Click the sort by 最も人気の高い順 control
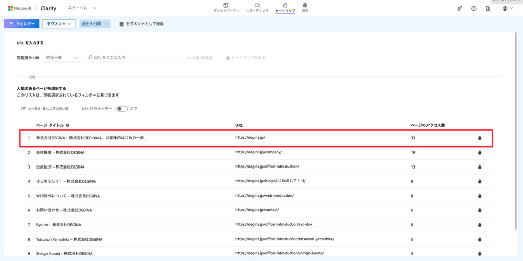The width and height of the screenshot is (523, 261). (45, 109)
